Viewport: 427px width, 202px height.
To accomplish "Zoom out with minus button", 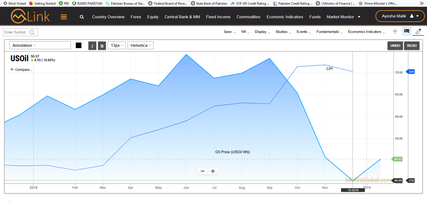I will [202, 171].
